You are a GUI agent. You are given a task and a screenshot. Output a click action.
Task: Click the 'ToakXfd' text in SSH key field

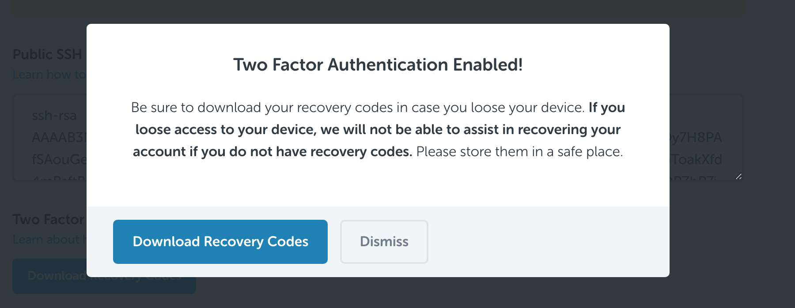pos(697,159)
